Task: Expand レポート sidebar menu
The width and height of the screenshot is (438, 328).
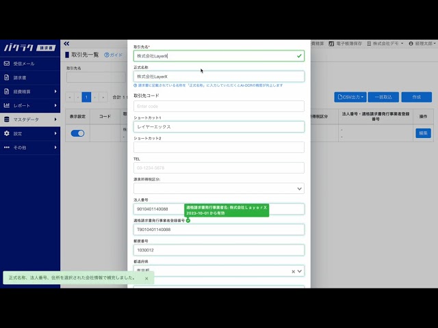Action: 30,105
